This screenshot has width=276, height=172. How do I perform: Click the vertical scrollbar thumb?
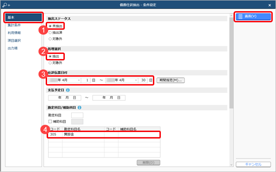[x=231, y=63]
